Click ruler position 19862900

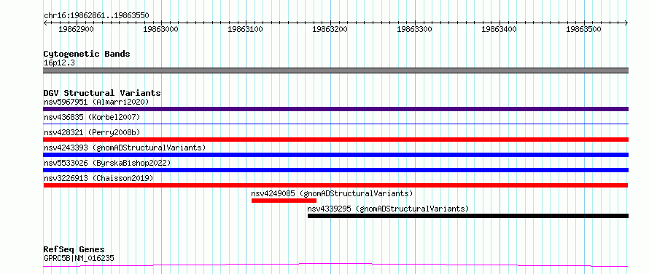tap(76, 29)
